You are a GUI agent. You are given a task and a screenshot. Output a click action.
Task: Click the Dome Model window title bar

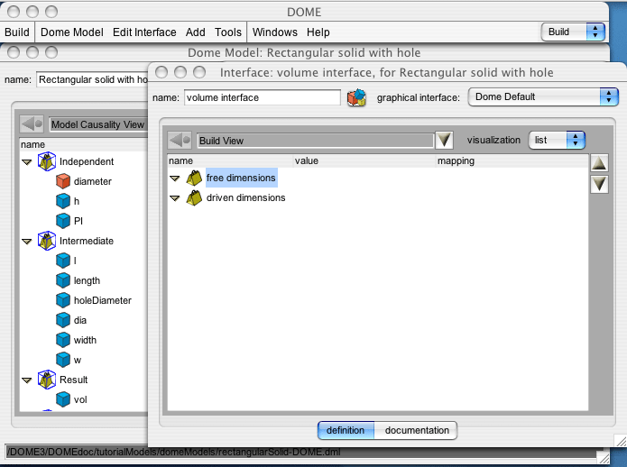coord(304,52)
